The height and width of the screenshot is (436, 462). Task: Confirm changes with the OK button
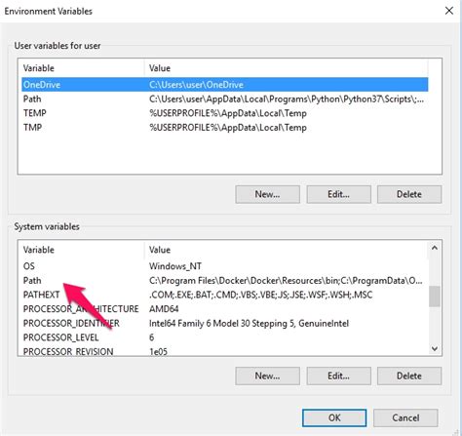[x=334, y=417]
